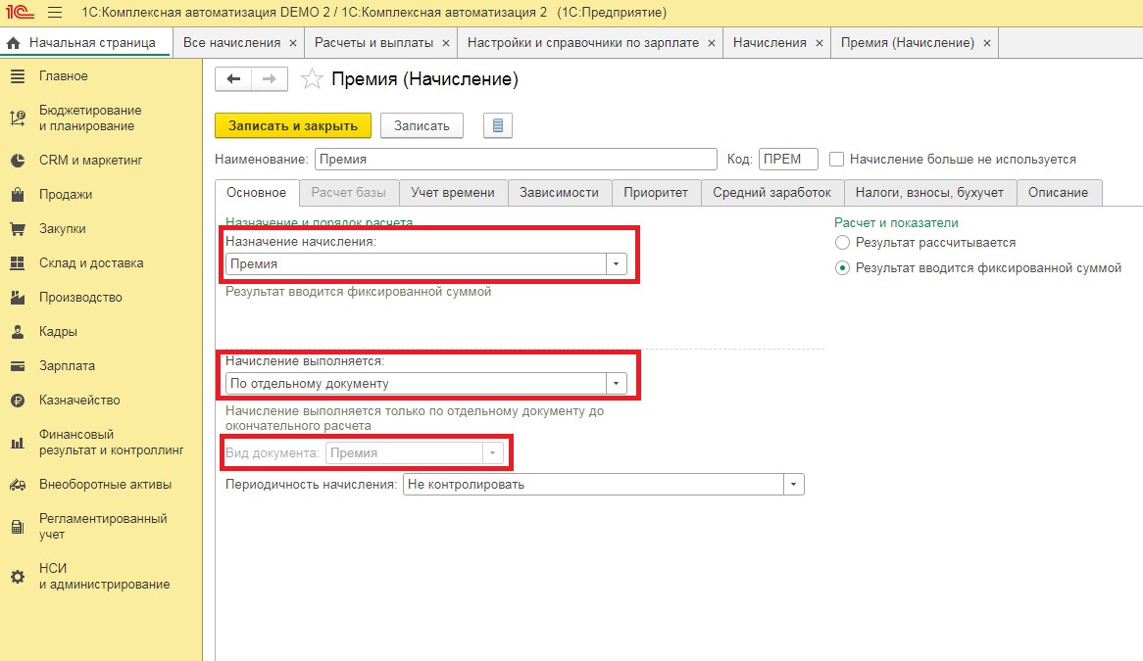Image resolution: width=1143 pixels, height=661 pixels.
Task: Open Финансовый результат chart icon
Action: [x=18, y=443]
